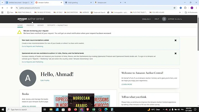Select the HOME navigation tab
The width and height of the screenshot is (199, 112).
click(x=20, y=25)
